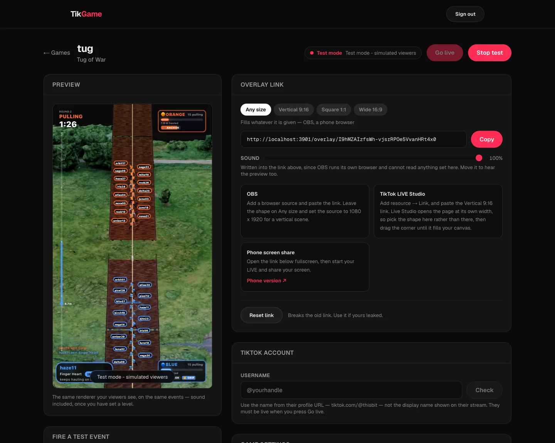The width and height of the screenshot is (555, 443).
Task: Focus the @yourhandle username field
Action: pos(351,390)
